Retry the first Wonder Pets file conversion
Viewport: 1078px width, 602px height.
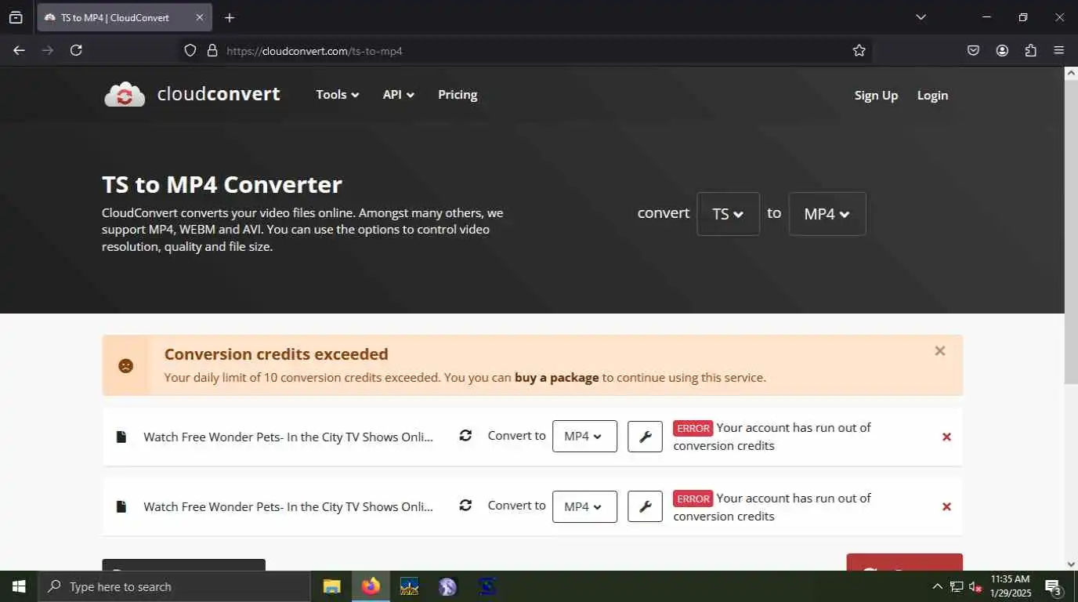tap(465, 436)
